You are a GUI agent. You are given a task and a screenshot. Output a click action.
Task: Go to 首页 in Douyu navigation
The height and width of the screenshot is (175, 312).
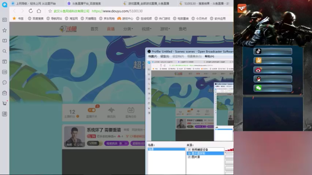pos(94,29)
